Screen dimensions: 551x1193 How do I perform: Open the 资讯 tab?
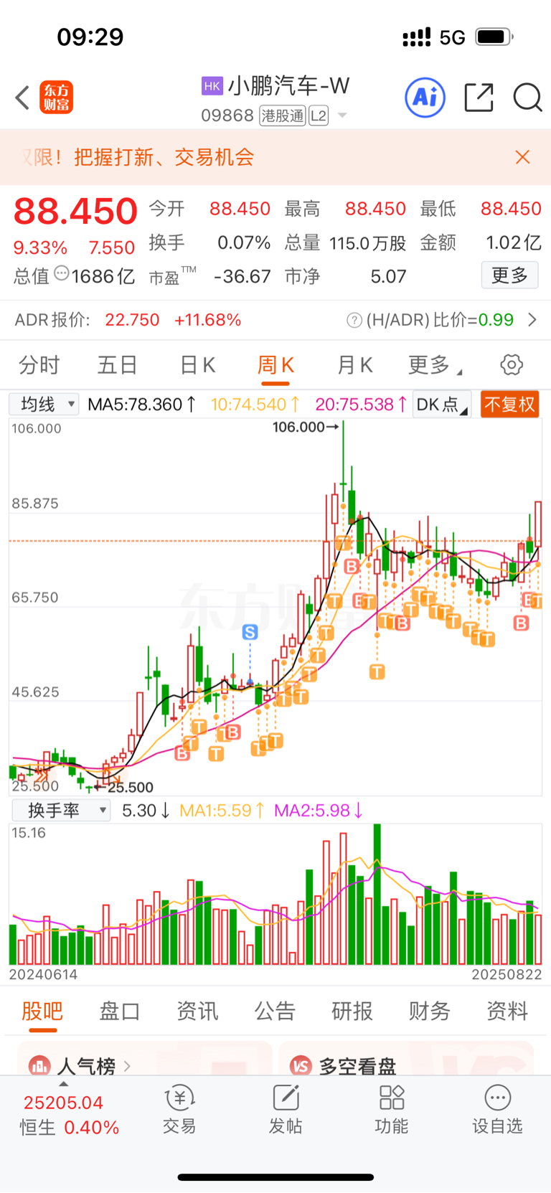197,1011
